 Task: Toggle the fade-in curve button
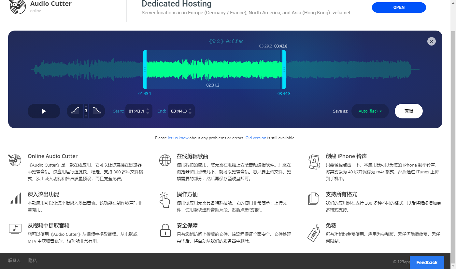(75, 111)
